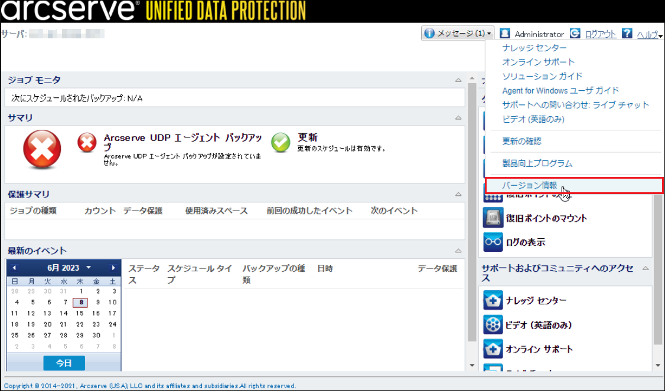Choose 製品向上プログラム menu item
This screenshot has height=391, width=665.
pyautogui.click(x=537, y=163)
